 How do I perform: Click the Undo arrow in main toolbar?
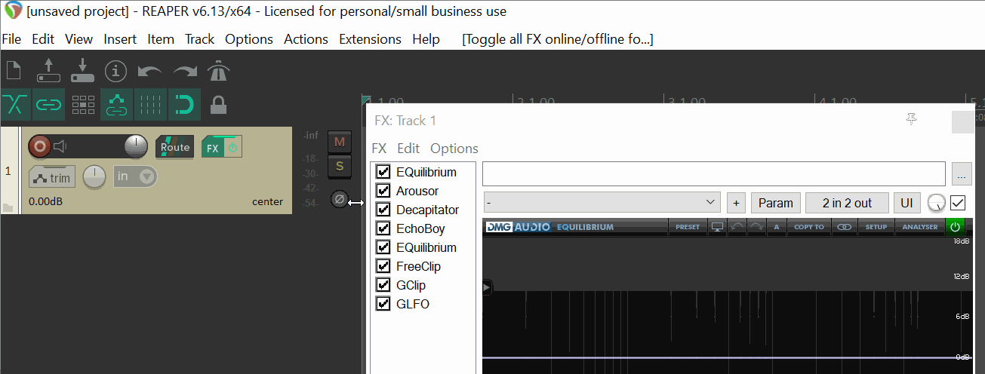(149, 72)
